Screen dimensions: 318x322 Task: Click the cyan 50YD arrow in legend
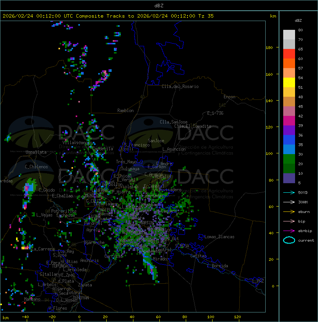click(289, 192)
